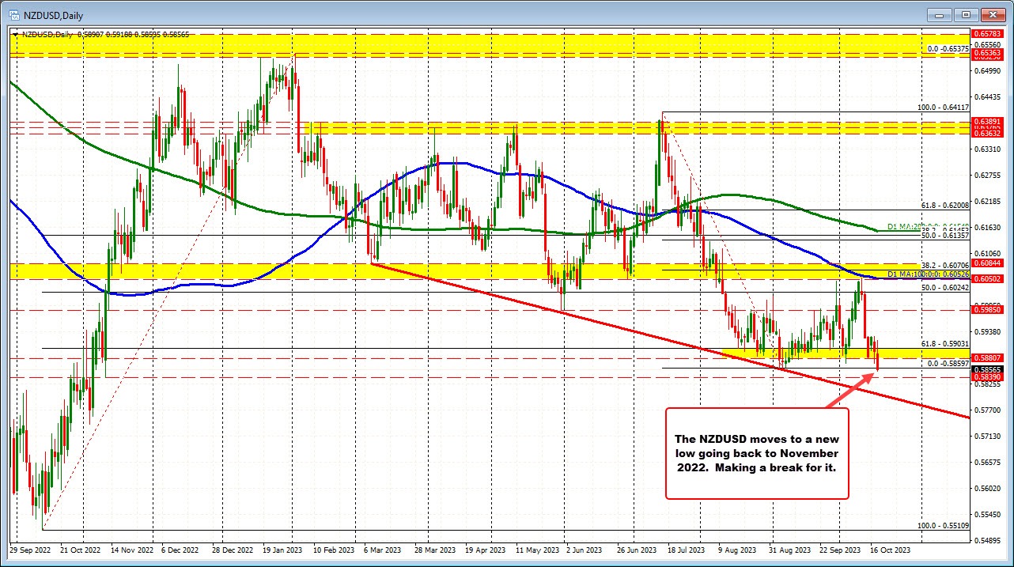
Task: Click the NZDUSD,Daily title bar text
Action: (53, 14)
